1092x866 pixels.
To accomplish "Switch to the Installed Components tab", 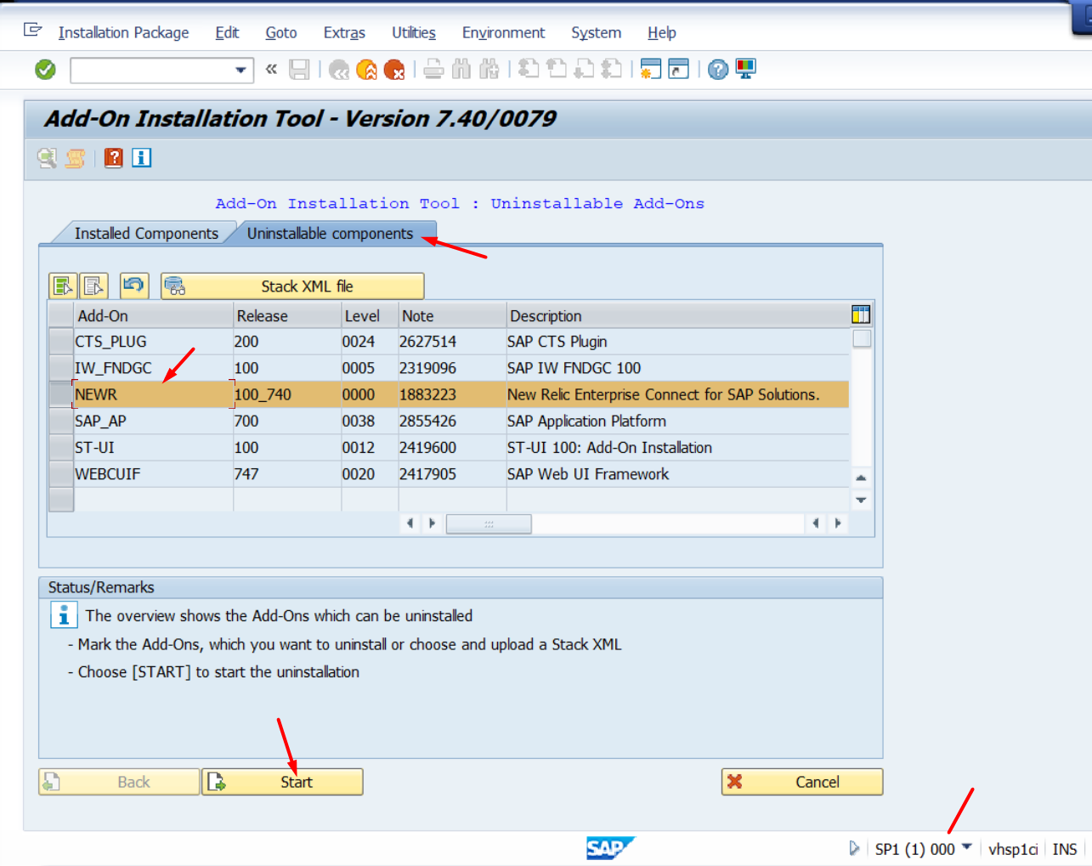I will click(x=146, y=233).
